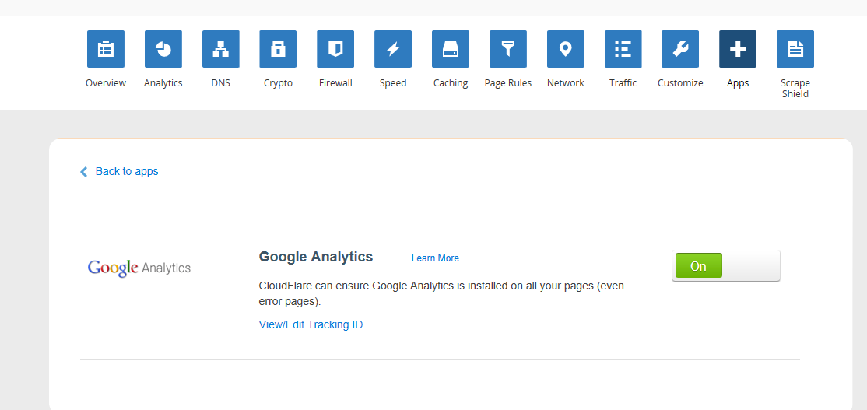
Task: Open the Speed lightning bolt icon
Action: pyautogui.click(x=393, y=49)
